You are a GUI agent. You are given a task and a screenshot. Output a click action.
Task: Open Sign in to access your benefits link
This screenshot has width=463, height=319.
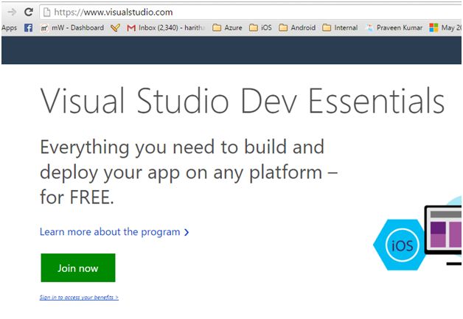[x=79, y=297]
